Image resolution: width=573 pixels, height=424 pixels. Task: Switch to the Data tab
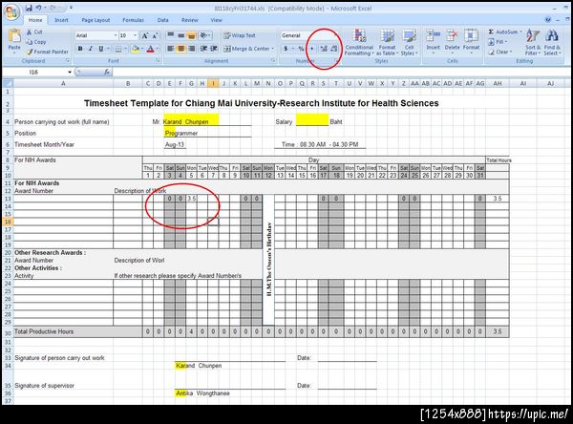(x=163, y=20)
